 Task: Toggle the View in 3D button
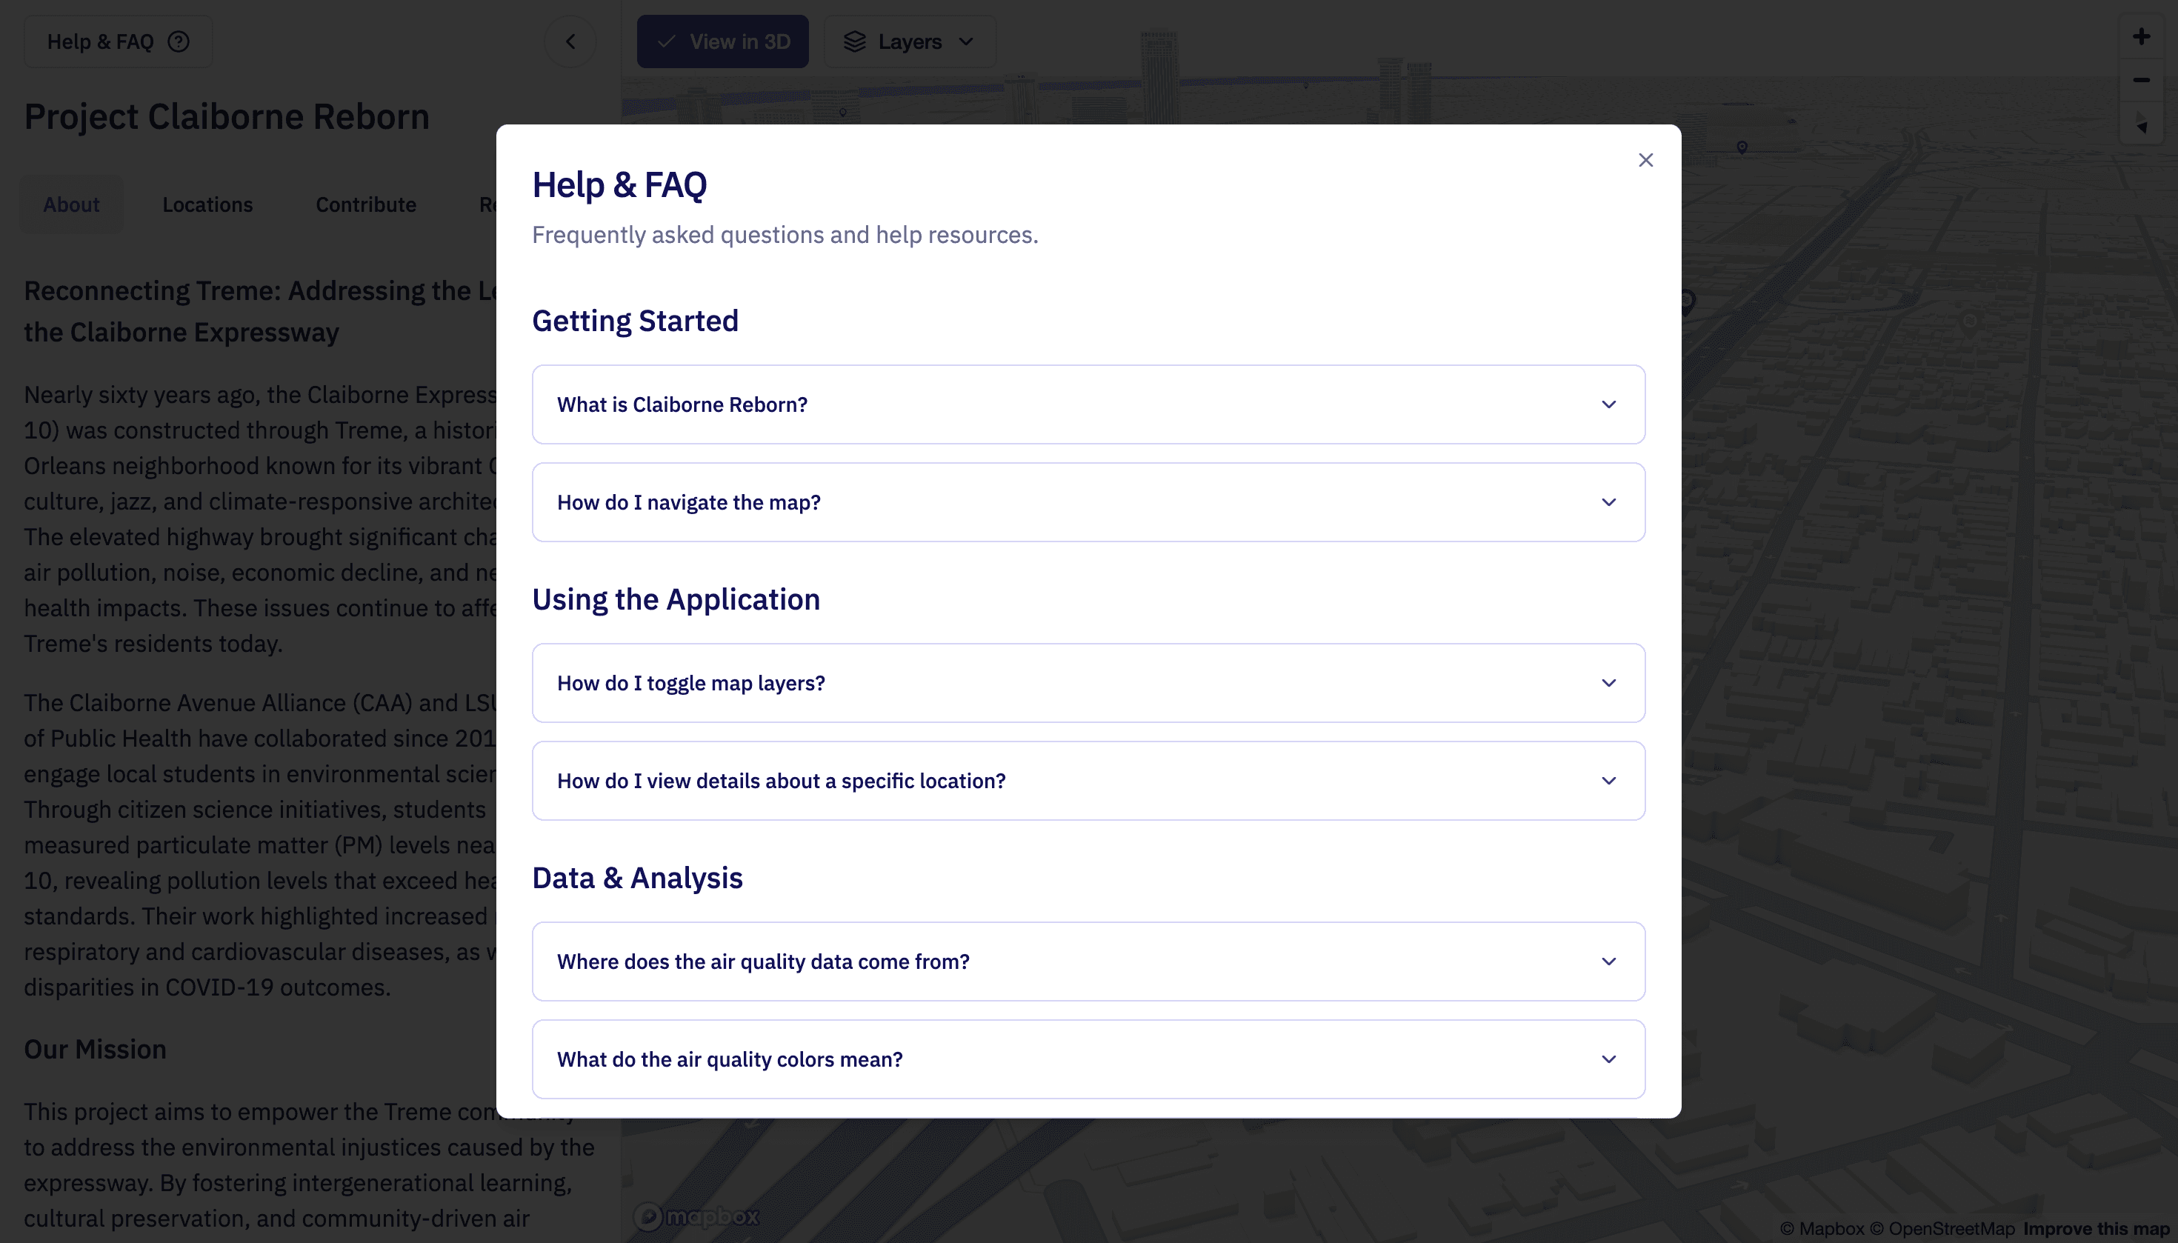(x=722, y=41)
